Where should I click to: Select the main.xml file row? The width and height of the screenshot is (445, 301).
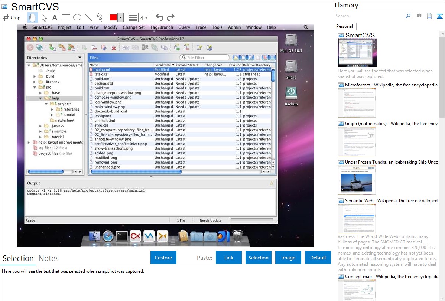(x=180, y=69)
